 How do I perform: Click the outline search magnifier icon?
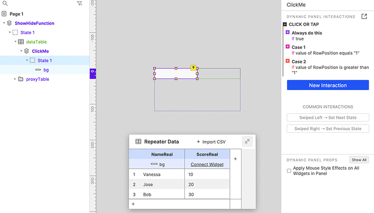(5, 3)
